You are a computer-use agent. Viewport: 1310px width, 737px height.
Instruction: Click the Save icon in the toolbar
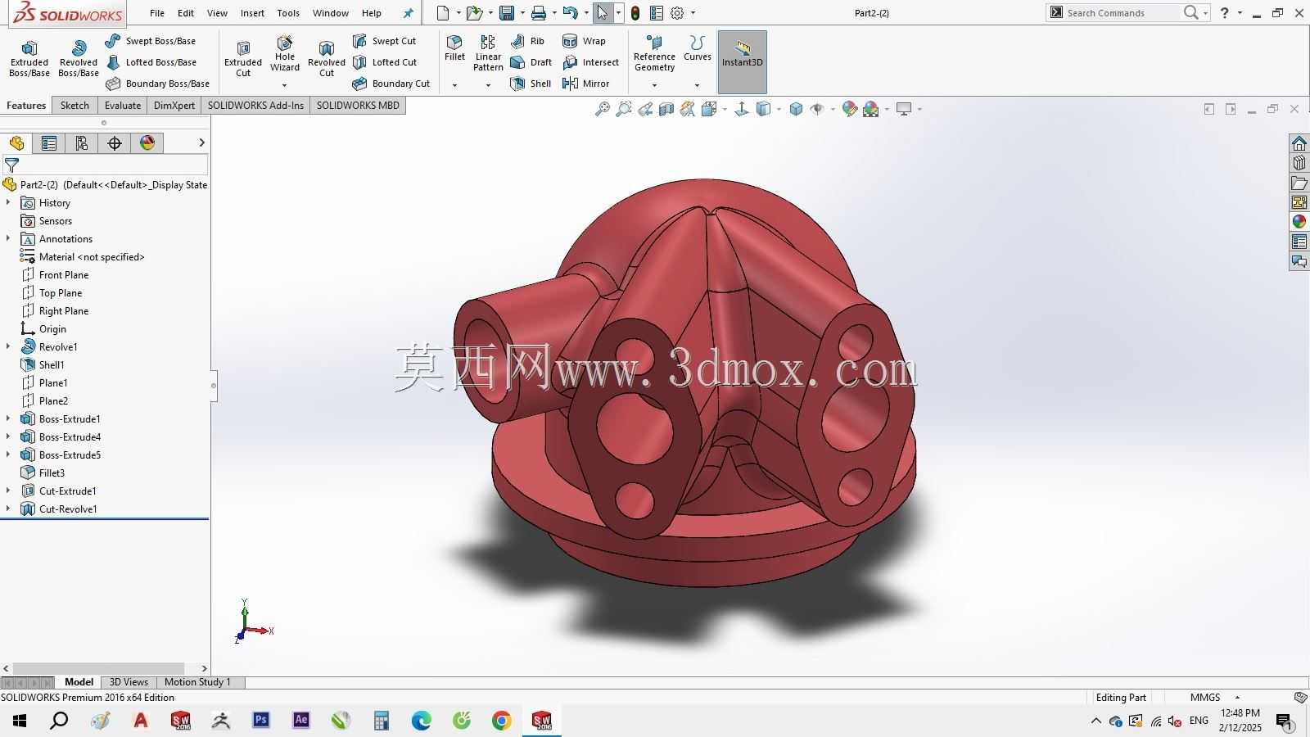(x=507, y=12)
